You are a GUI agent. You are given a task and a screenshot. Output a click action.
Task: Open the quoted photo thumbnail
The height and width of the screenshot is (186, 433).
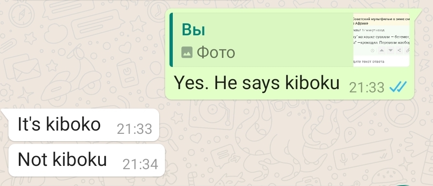click(x=381, y=40)
